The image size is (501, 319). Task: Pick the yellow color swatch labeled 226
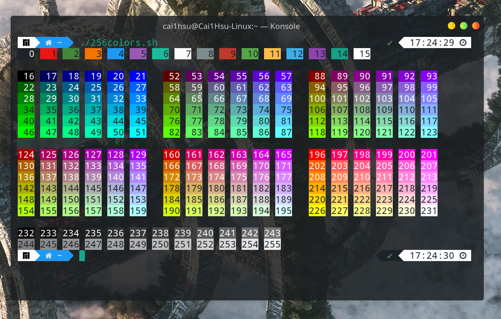[x=317, y=211]
